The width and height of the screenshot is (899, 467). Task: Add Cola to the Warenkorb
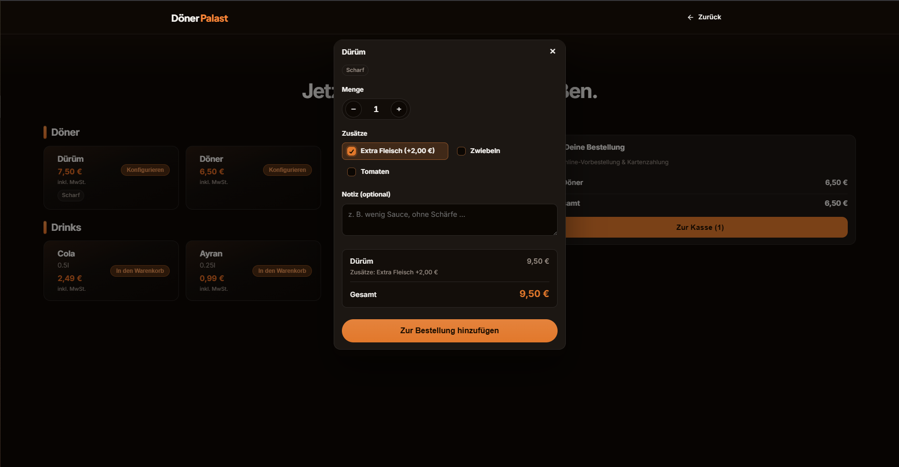pos(140,271)
